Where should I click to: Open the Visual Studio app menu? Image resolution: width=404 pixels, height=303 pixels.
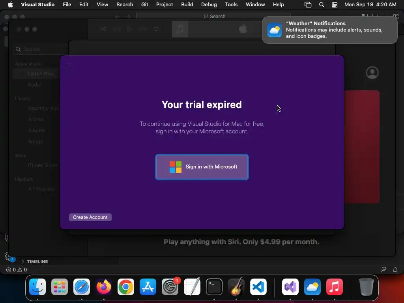point(37,4)
